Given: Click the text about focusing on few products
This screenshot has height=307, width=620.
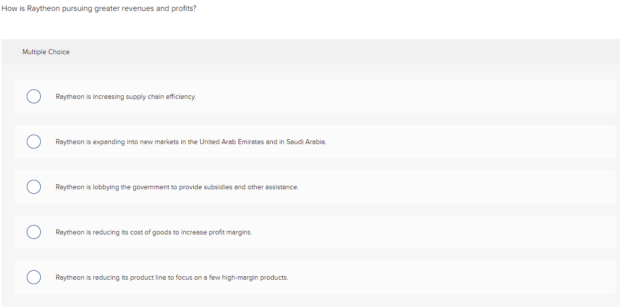Looking at the screenshot, I should [x=172, y=277].
